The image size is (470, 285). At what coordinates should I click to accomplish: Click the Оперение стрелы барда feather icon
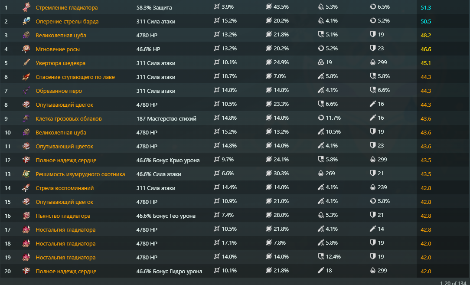(x=26, y=21)
